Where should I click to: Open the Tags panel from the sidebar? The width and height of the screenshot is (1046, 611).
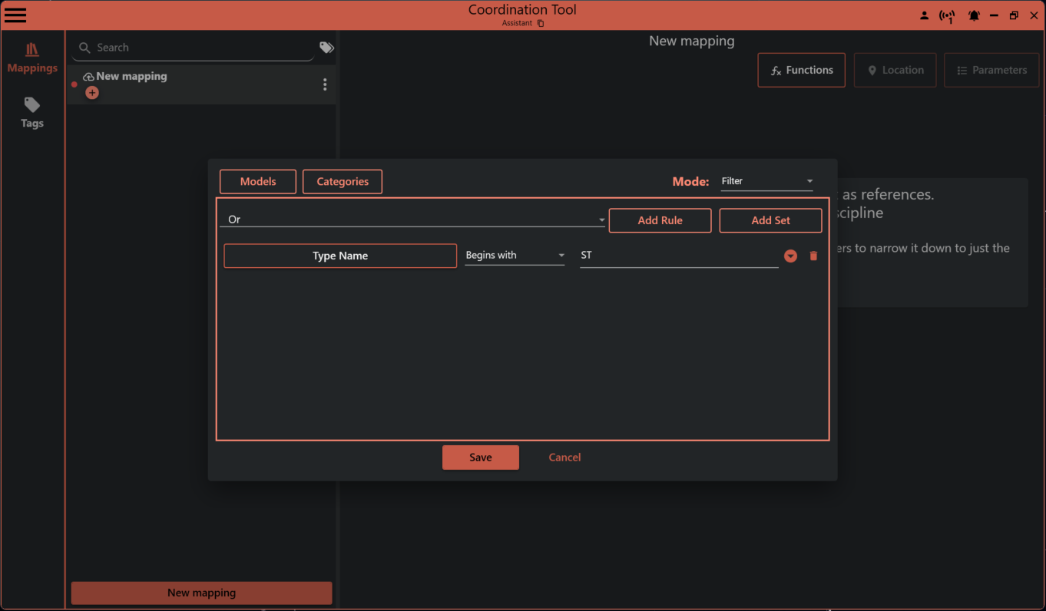click(x=31, y=112)
